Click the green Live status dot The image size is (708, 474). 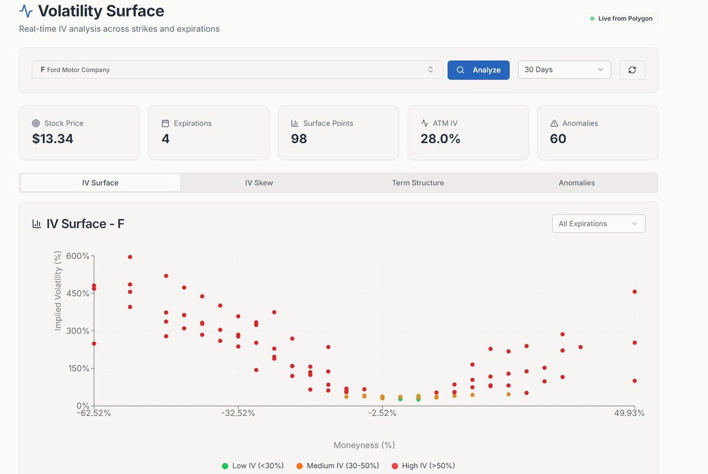click(592, 19)
